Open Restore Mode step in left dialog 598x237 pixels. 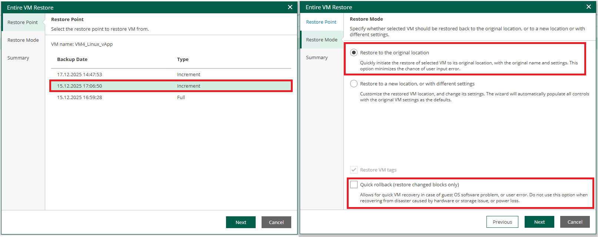click(x=23, y=40)
